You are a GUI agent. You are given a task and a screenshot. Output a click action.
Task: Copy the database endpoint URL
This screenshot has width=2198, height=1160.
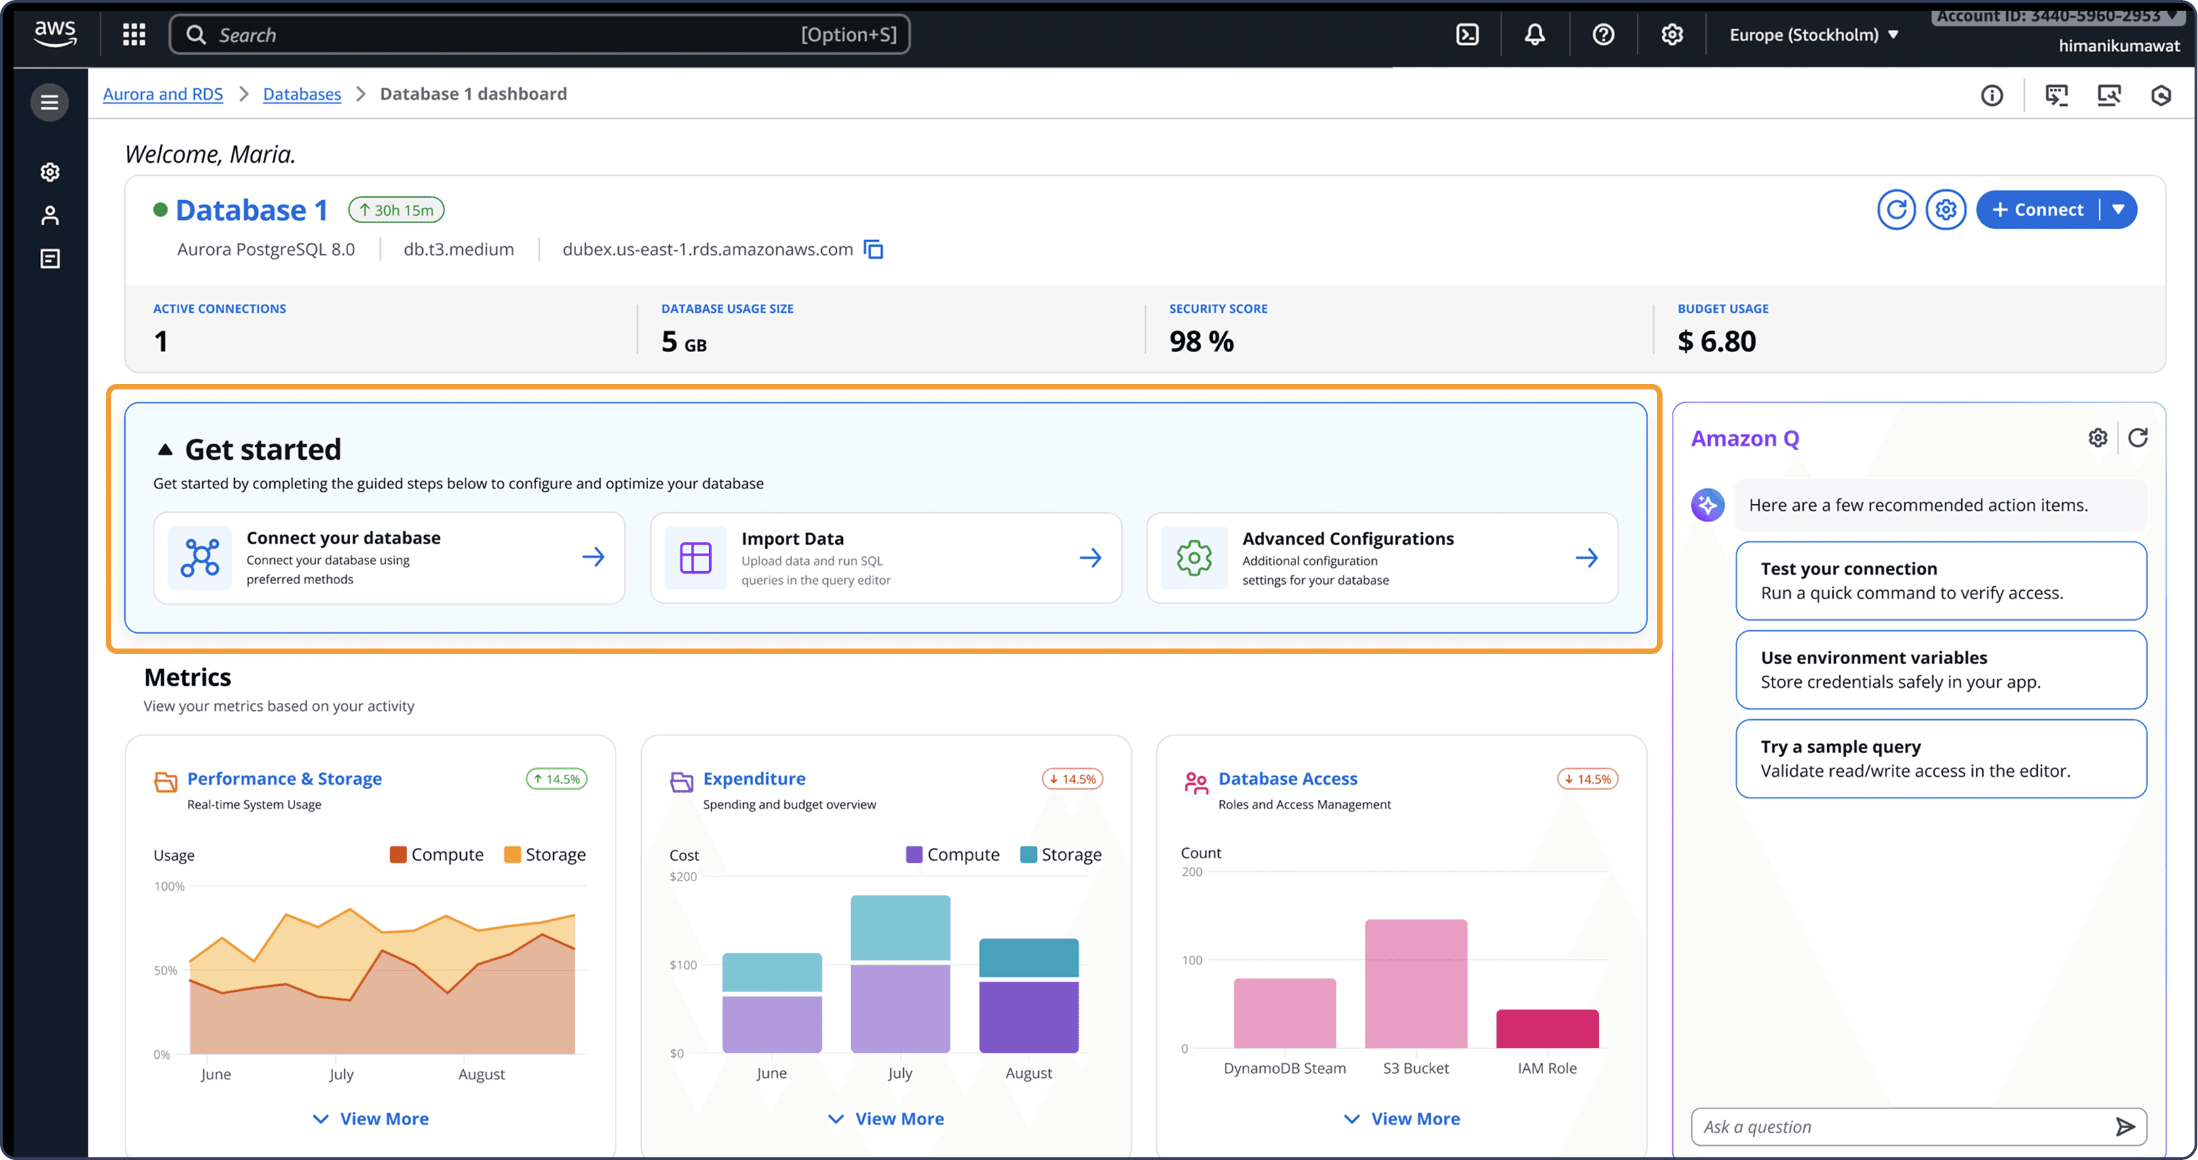[x=873, y=249]
